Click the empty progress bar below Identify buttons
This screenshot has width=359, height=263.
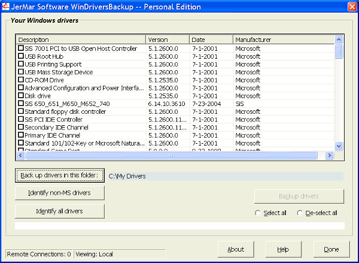coord(180,226)
